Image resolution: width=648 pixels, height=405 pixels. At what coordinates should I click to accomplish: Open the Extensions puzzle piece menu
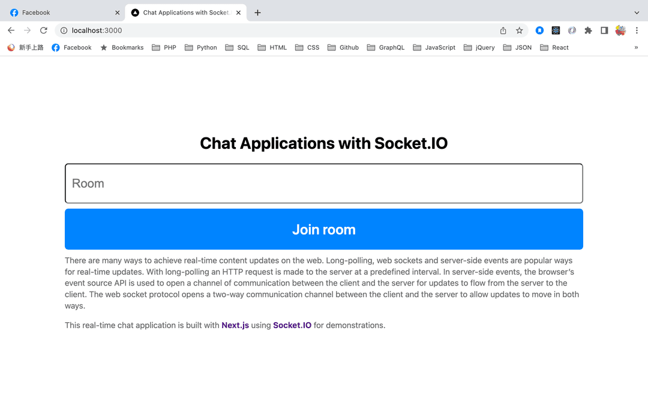(588, 31)
